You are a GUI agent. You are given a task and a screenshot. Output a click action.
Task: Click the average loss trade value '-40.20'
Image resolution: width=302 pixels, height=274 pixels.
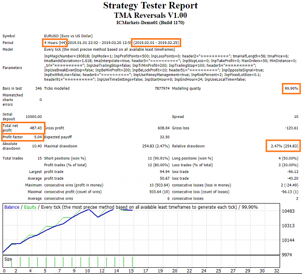point(292,178)
